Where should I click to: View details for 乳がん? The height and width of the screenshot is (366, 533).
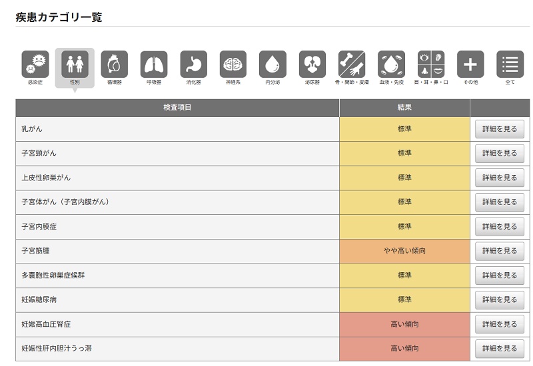(x=499, y=129)
